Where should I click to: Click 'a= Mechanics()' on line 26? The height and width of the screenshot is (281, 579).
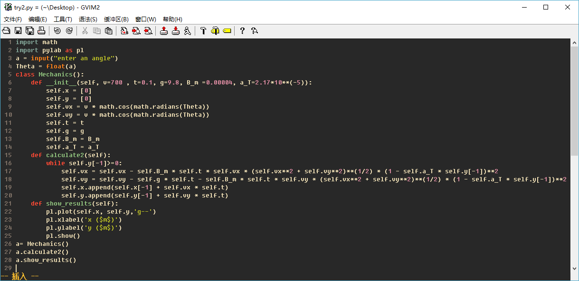(42, 244)
